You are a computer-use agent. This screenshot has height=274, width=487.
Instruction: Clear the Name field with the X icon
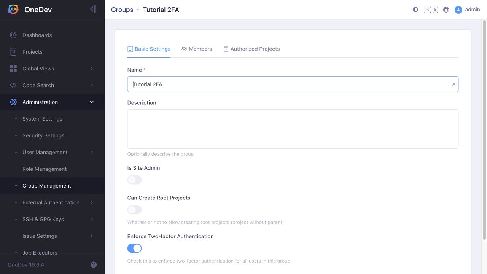(x=454, y=84)
